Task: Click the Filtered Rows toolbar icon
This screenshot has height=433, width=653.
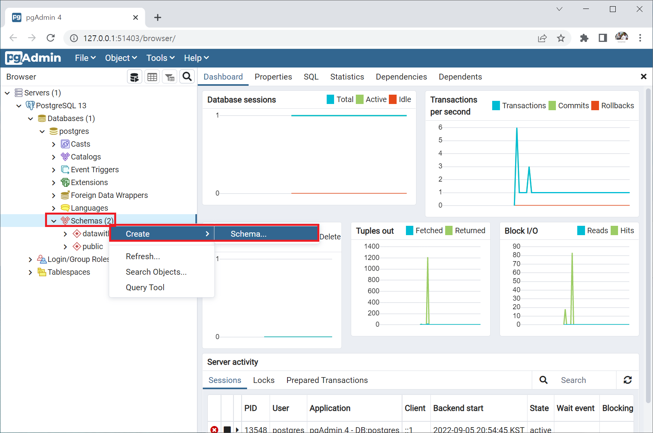Action: pos(170,77)
